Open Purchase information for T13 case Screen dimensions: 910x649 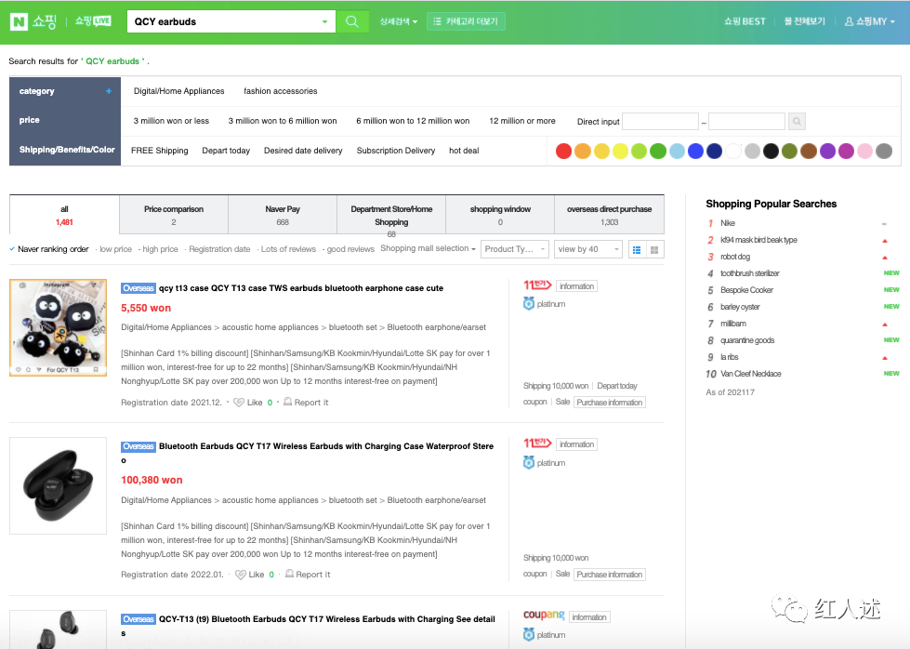[610, 403]
